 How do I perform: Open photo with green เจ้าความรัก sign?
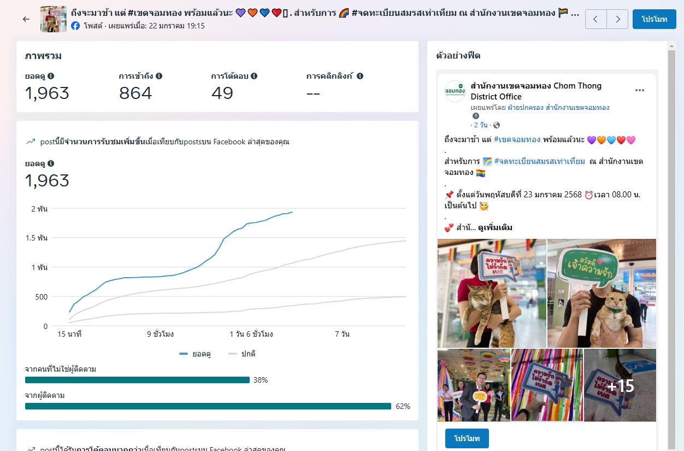[x=602, y=293]
